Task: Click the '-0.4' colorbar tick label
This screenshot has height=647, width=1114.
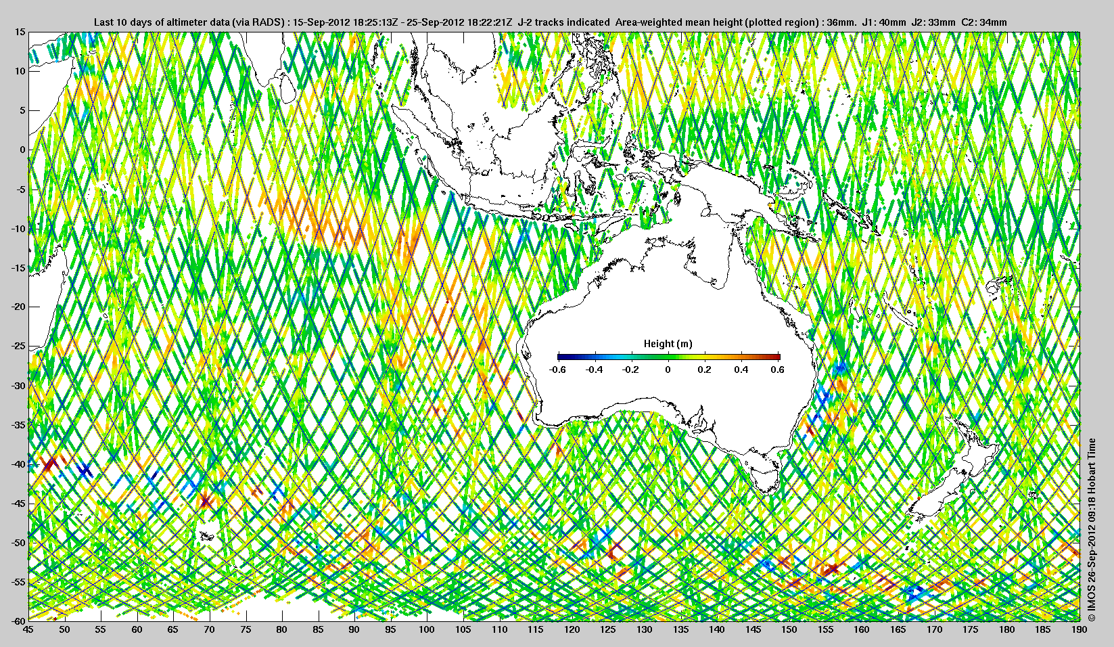Action: [x=595, y=370]
